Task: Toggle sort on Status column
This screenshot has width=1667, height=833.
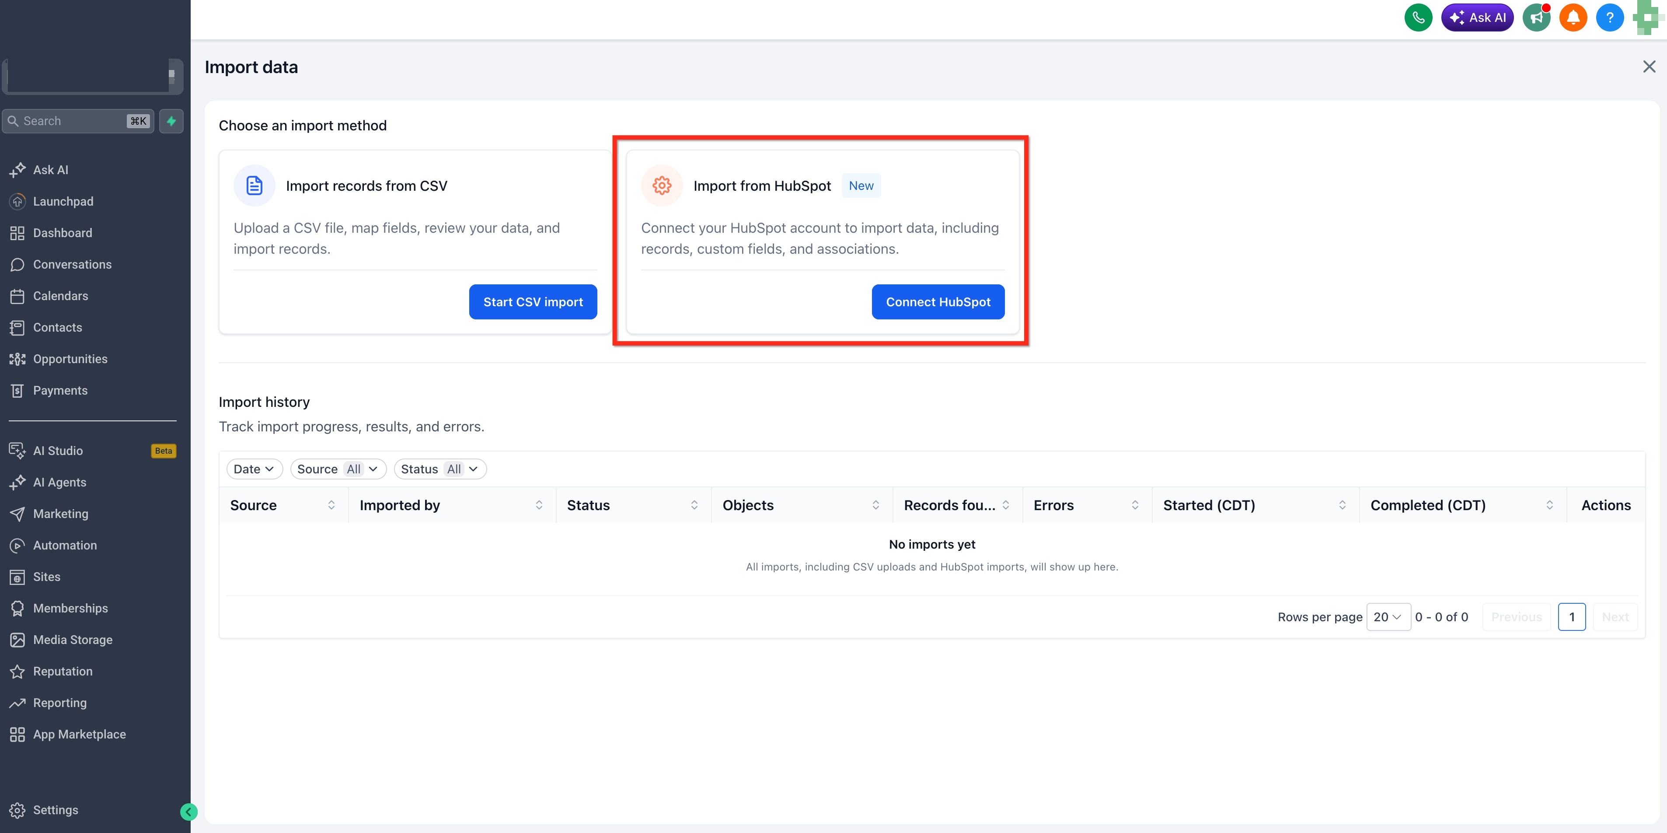Action: pos(694,505)
